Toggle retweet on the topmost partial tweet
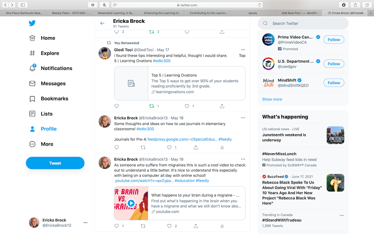Image resolution: width=374 pixels, height=234 pixels. click(x=152, y=32)
